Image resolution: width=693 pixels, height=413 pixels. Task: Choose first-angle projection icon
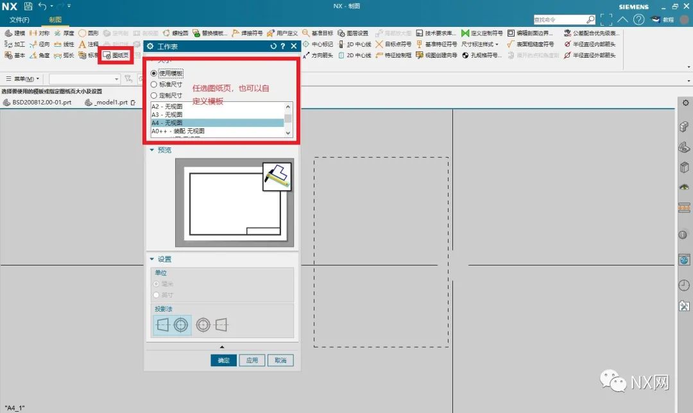pyautogui.click(x=173, y=325)
